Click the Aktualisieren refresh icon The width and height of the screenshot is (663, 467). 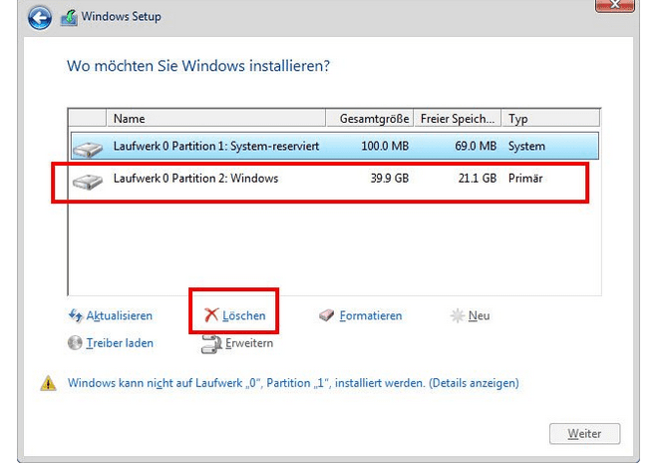click(75, 316)
